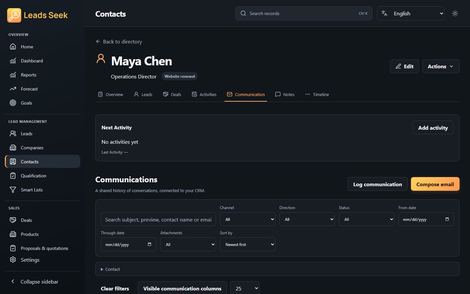Click the Through date input
Screen dimensions: 470x294
pyautogui.click(x=128, y=244)
